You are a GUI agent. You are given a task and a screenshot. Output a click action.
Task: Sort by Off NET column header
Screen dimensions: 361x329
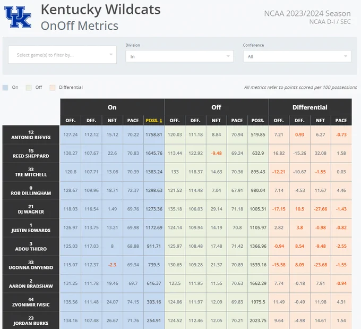216,120
